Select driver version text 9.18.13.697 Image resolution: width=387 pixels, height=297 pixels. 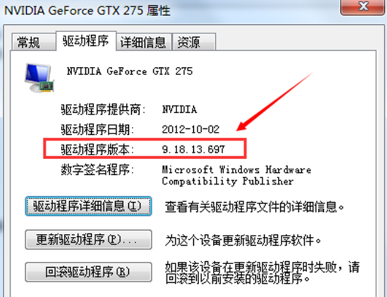pyautogui.click(x=193, y=149)
